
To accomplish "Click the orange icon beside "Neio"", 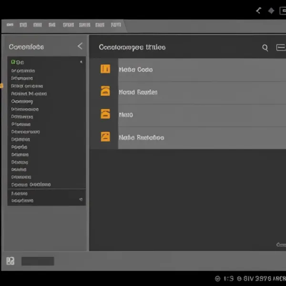I will pyautogui.click(x=105, y=114).
